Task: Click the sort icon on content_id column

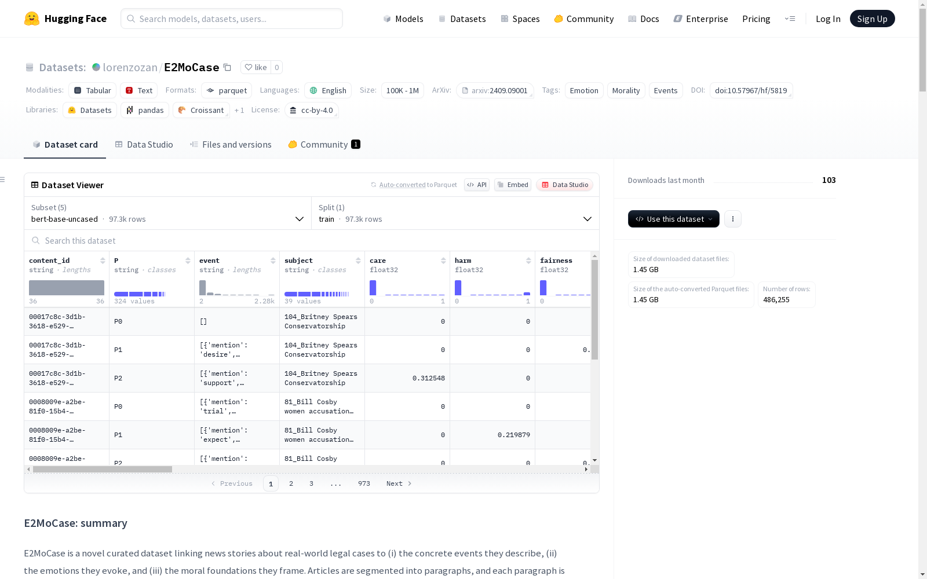Action: pyautogui.click(x=103, y=261)
